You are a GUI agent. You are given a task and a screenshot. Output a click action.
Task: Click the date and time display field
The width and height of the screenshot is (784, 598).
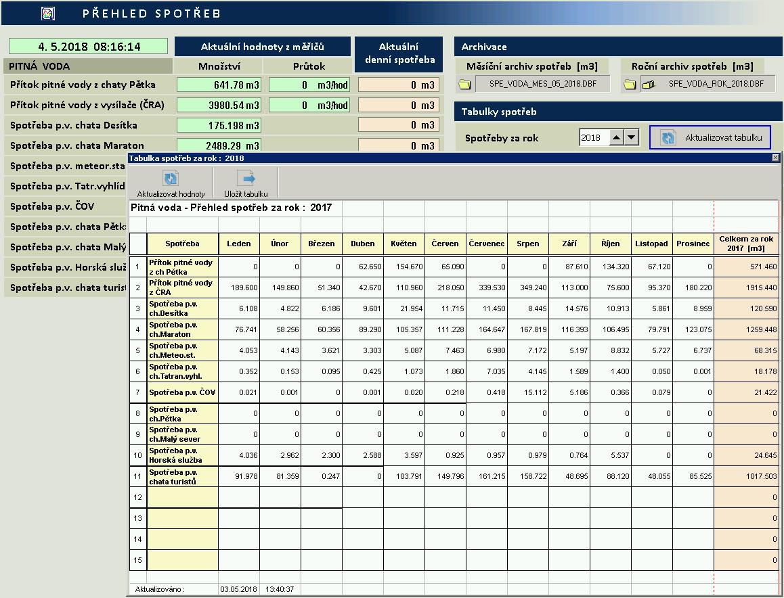[88, 47]
